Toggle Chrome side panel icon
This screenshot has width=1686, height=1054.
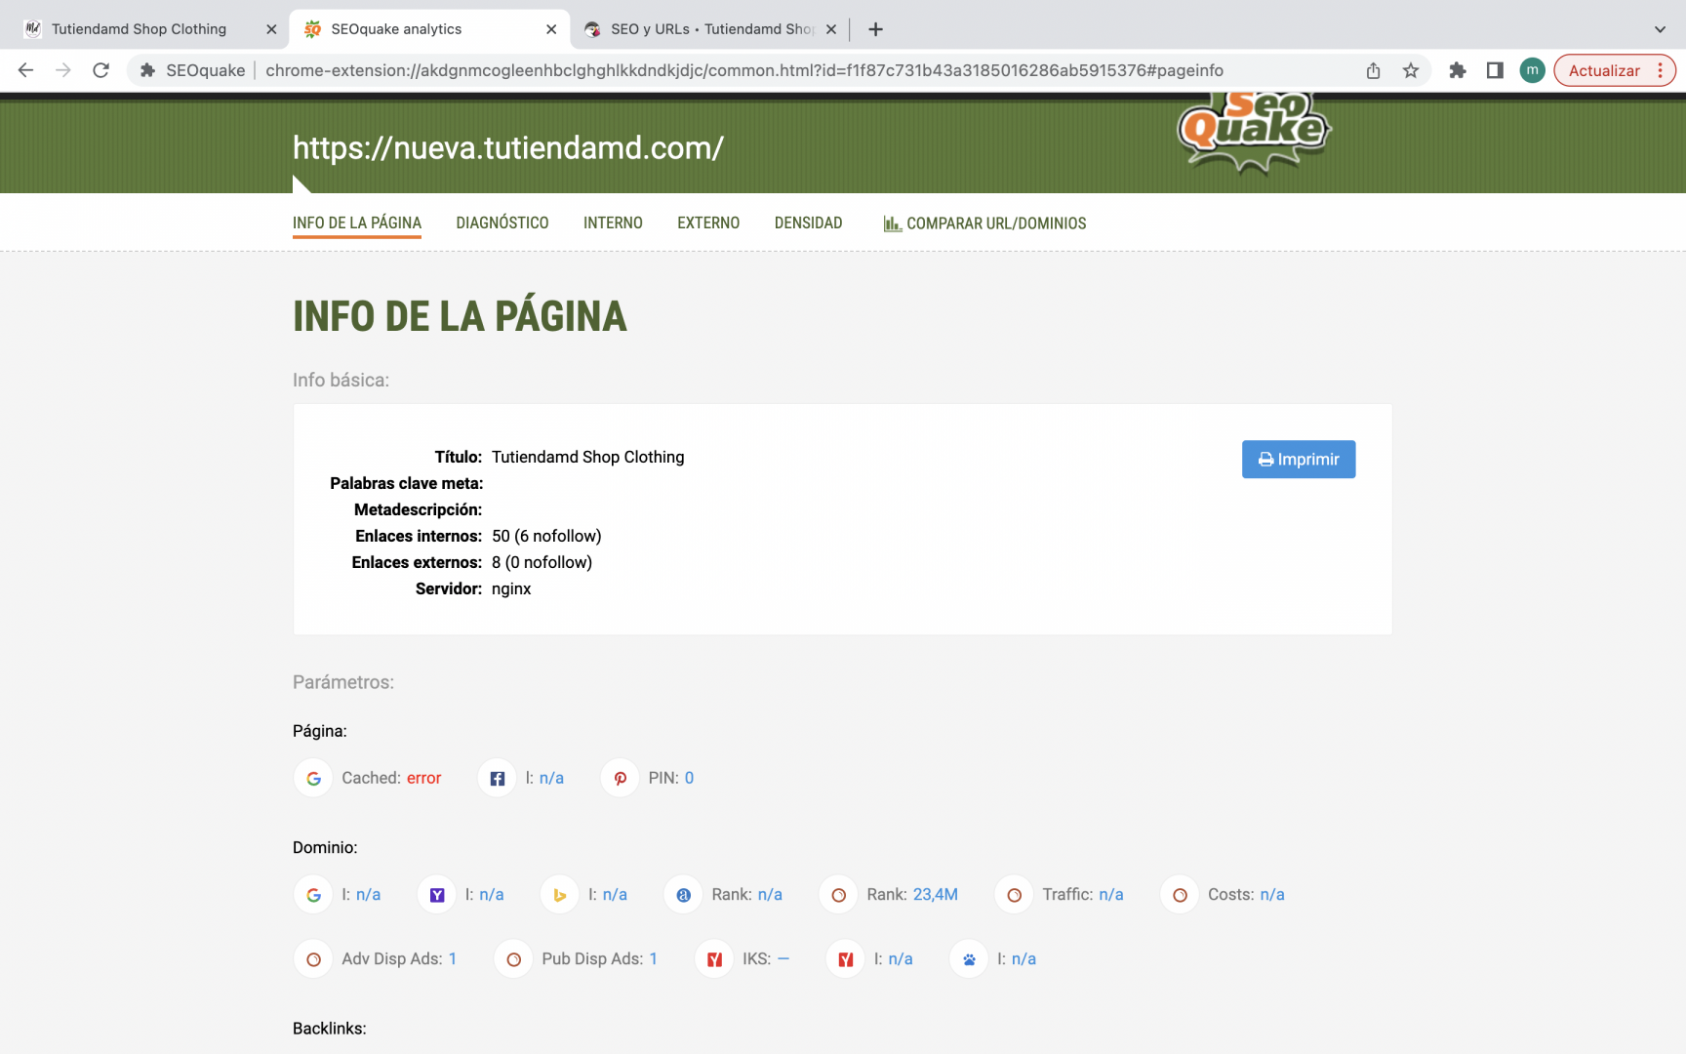[1495, 70]
